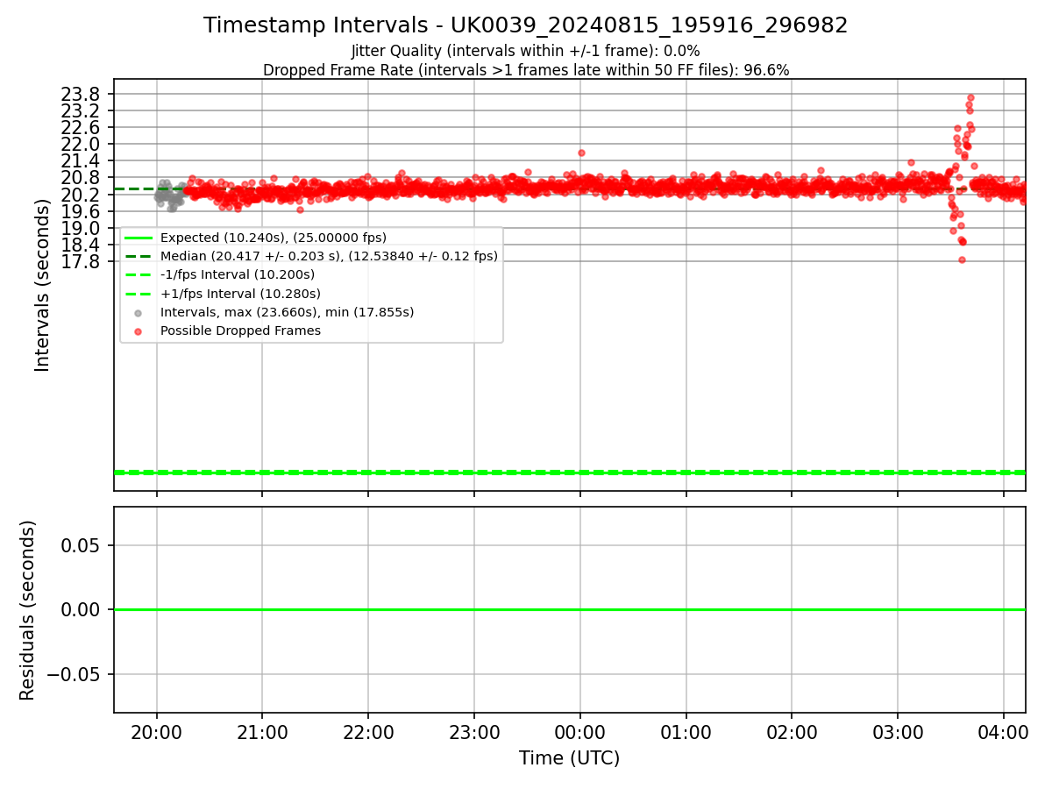This screenshot has height=789, width=1052.
Task: Click the '20.2' y-axis tick label
Action: [x=82, y=195]
